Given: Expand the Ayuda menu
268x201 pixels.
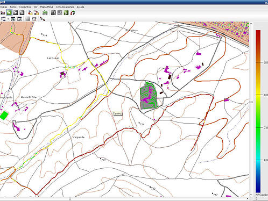Looking at the screenshot, I should click(x=80, y=7).
